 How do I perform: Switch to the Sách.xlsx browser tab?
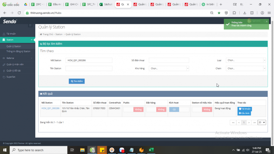pos(106,4)
